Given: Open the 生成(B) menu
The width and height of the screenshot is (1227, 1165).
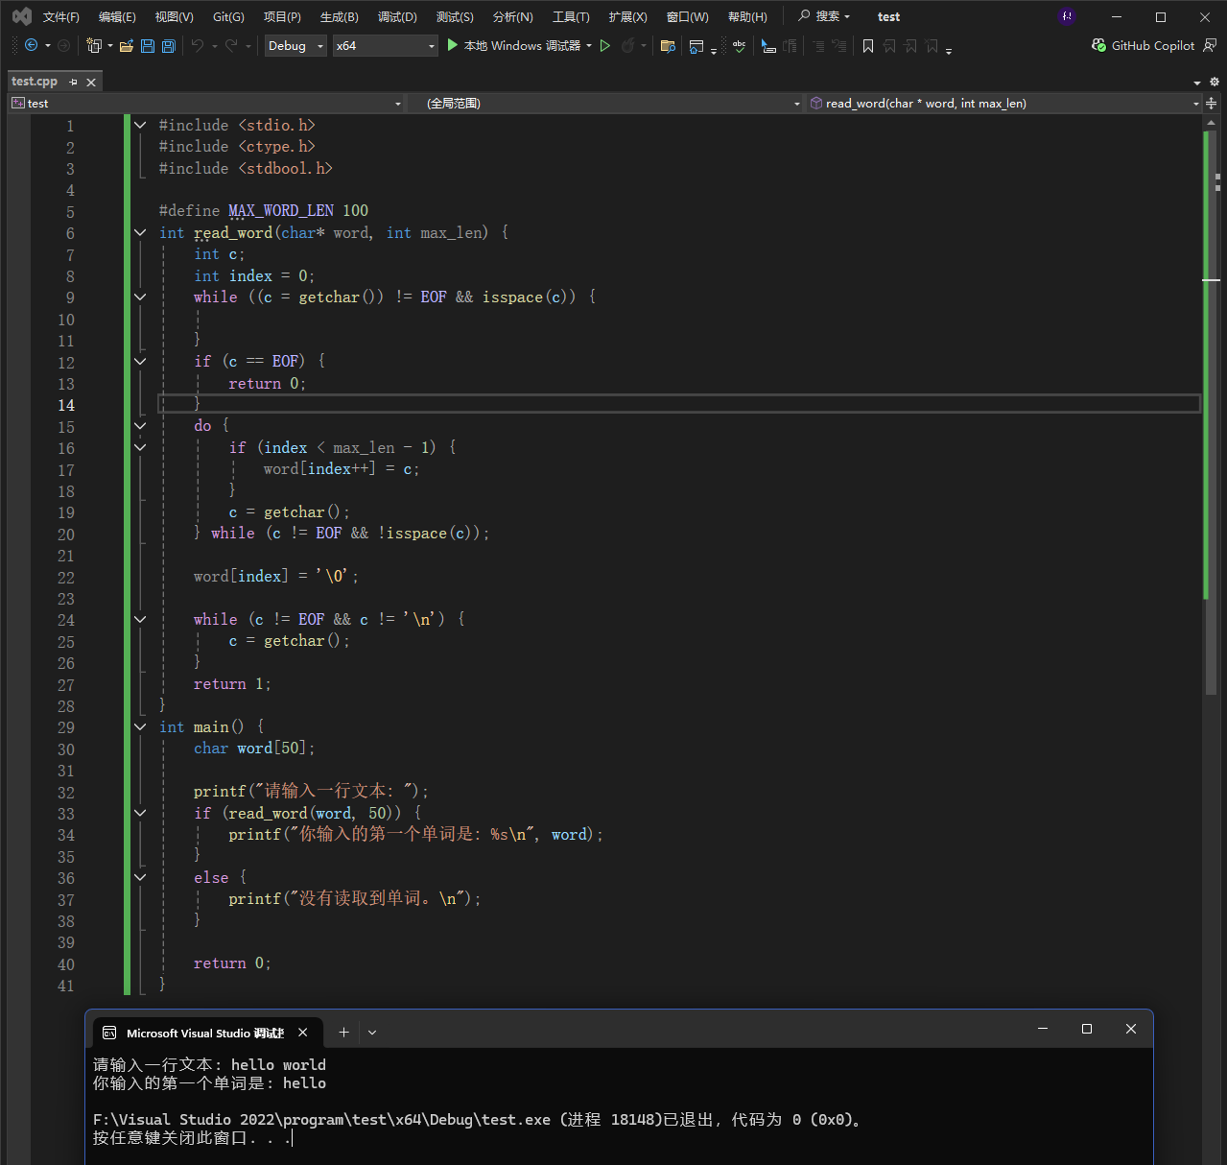Looking at the screenshot, I should tap(339, 16).
